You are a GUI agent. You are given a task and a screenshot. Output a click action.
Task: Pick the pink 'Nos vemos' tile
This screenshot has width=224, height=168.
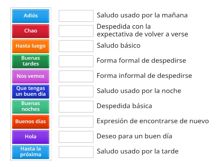click(30, 76)
